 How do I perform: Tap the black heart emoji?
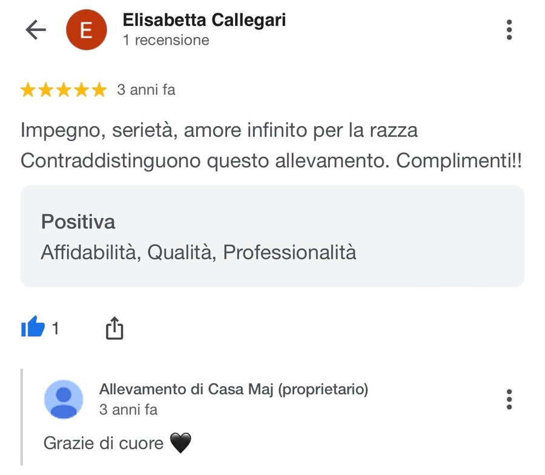[x=180, y=443]
